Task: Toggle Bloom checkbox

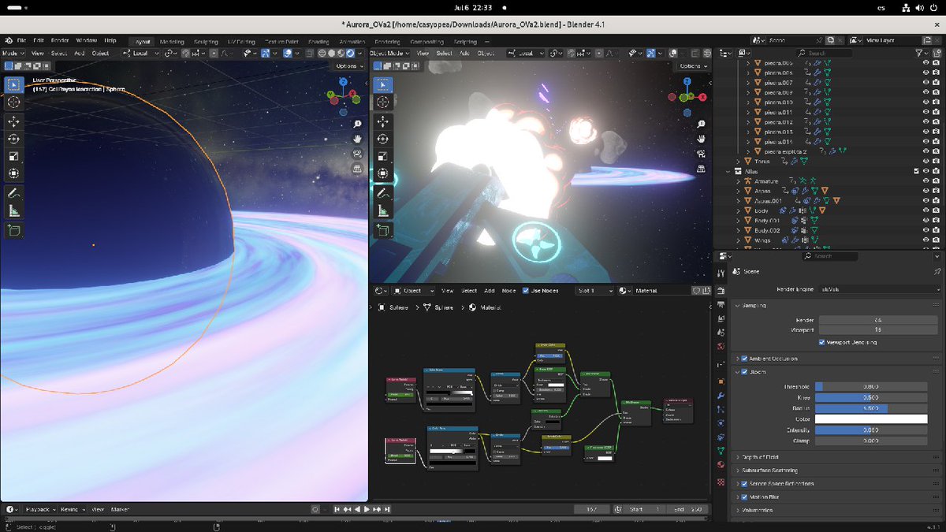Action: [x=745, y=372]
